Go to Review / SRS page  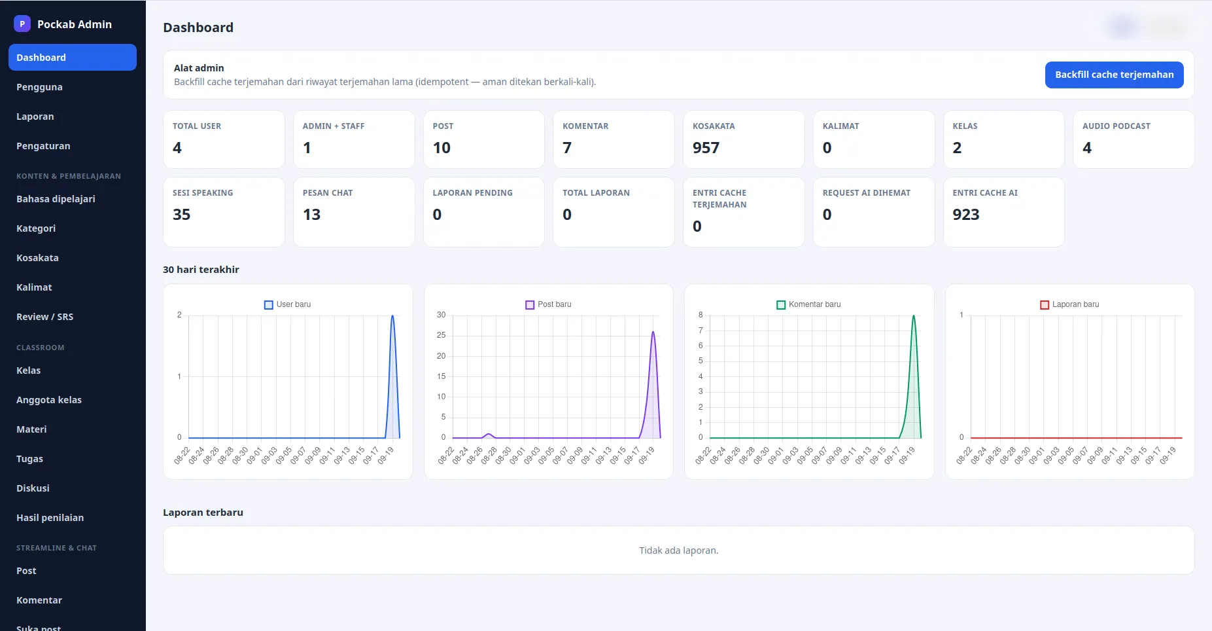(73, 317)
